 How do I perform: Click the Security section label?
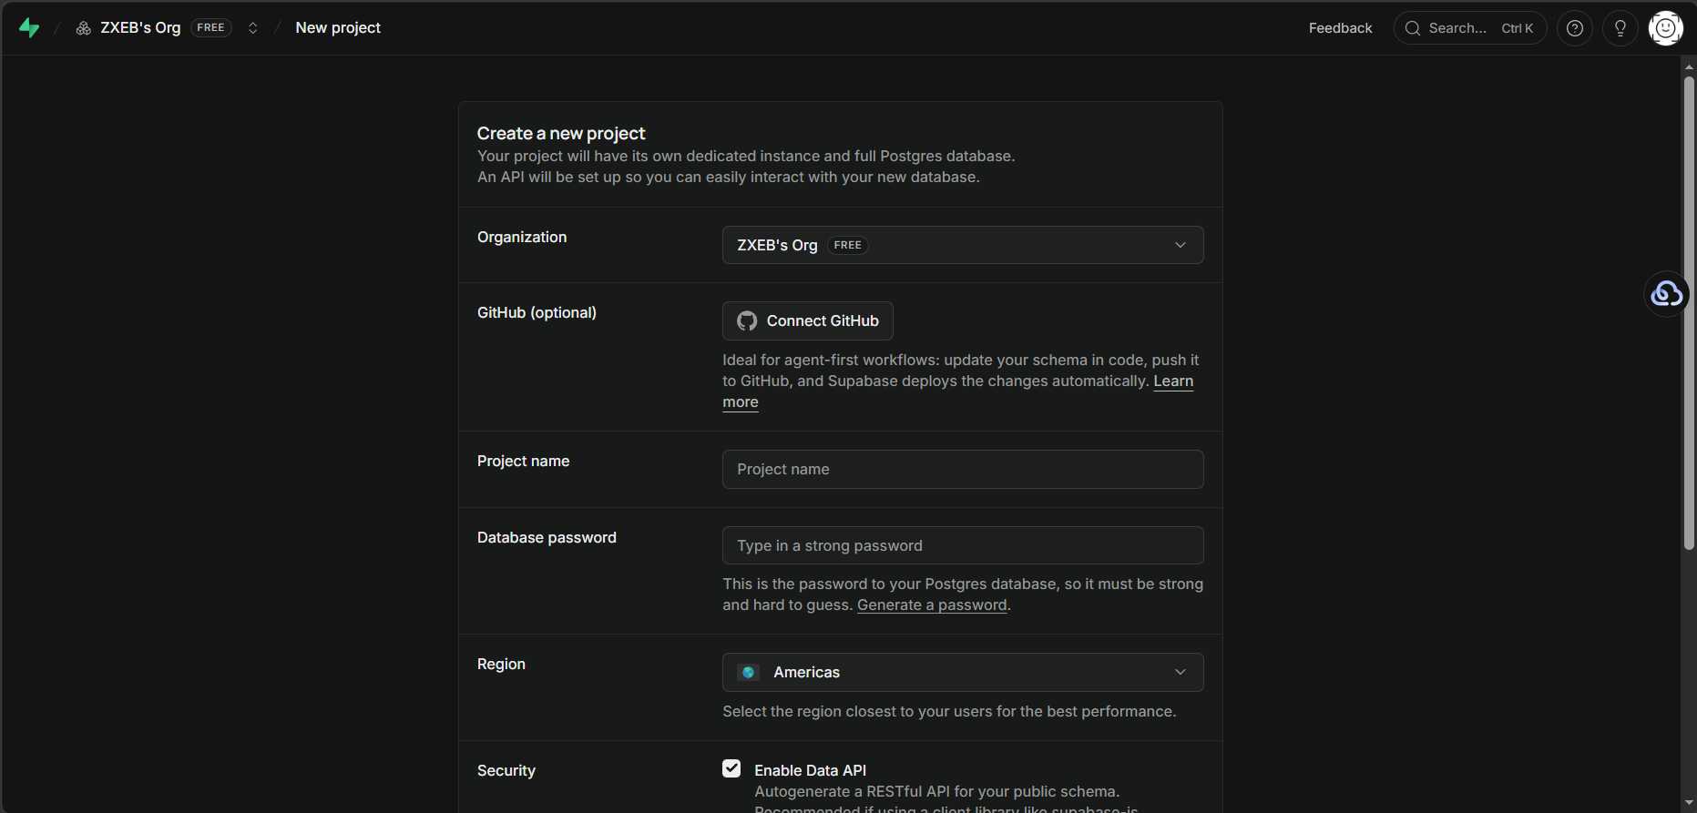coord(506,771)
